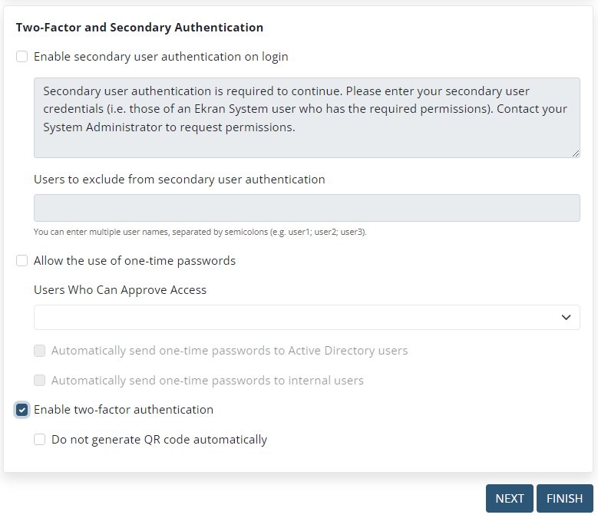This screenshot has height=518, width=598.
Task: Click the Two-Factor and Secondary Authentication heading
Action: (x=140, y=28)
